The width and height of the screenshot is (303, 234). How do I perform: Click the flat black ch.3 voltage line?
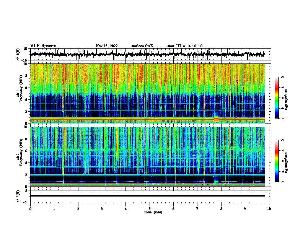[148, 196]
